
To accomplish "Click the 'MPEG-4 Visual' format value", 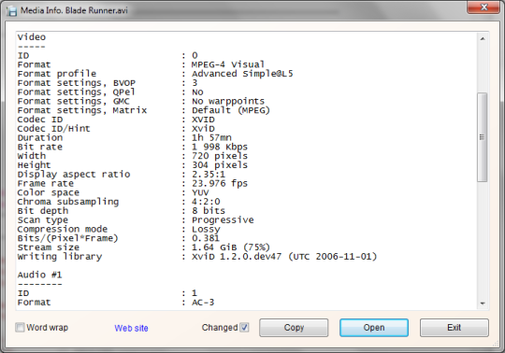I will coord(227,64).
